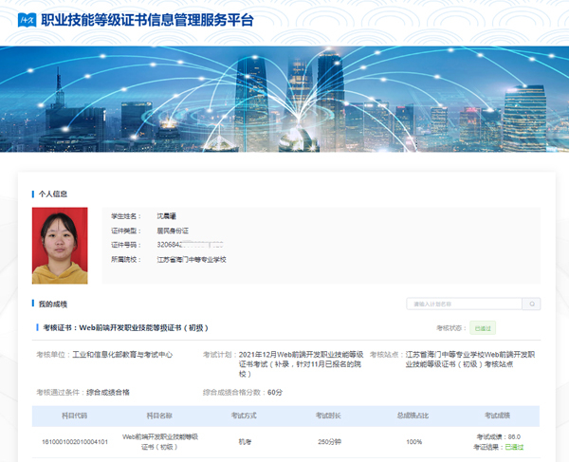
Task: Click subject code 1610001002010004101 cell
Action: pos(75,441)
